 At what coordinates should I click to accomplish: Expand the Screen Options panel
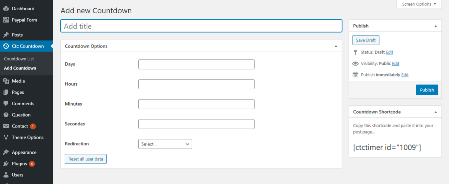pyautogui.click(x=419, y=4)
